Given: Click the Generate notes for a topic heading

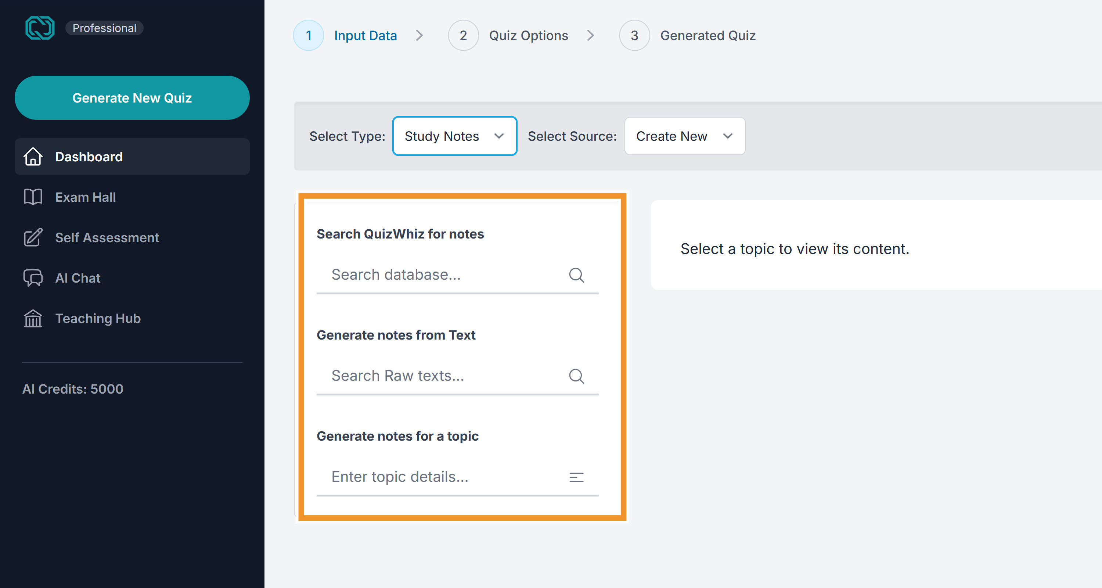Looking at the screenshot, I should 397,436.
